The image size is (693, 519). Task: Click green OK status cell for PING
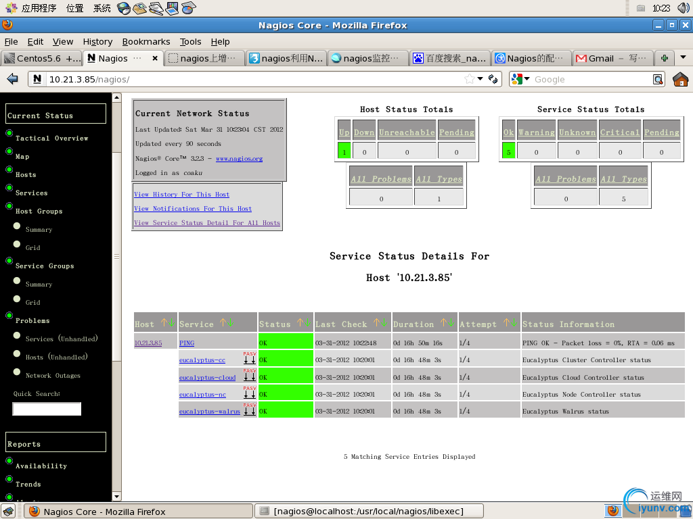286,341
